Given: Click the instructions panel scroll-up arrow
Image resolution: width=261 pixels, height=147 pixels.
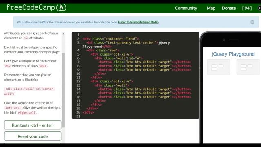Looking at the screenshot, I should pyautogui.click(x=64, y=34).
